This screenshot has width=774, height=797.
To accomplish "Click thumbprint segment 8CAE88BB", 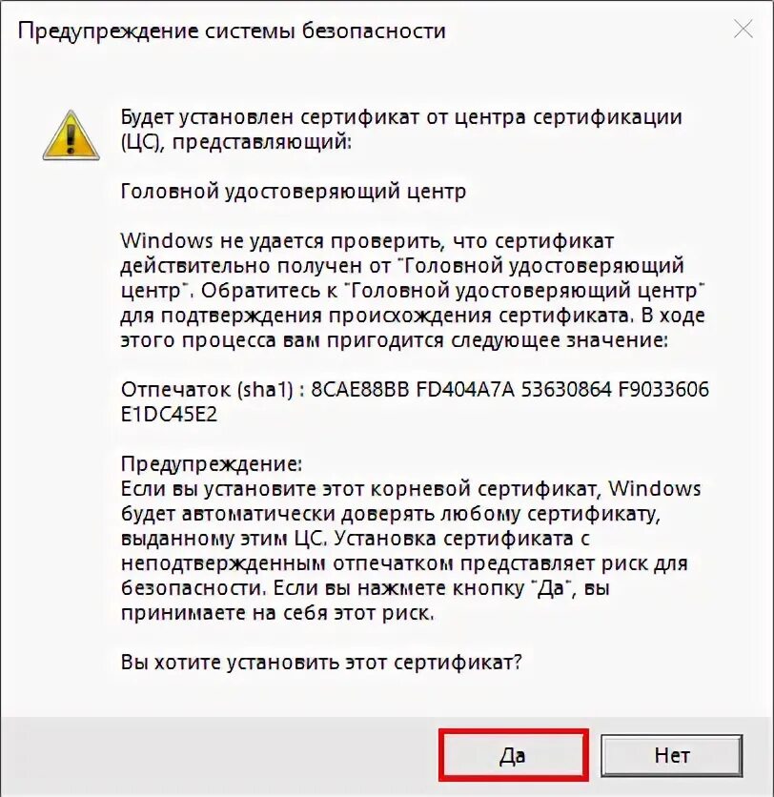I will [359, 390].
